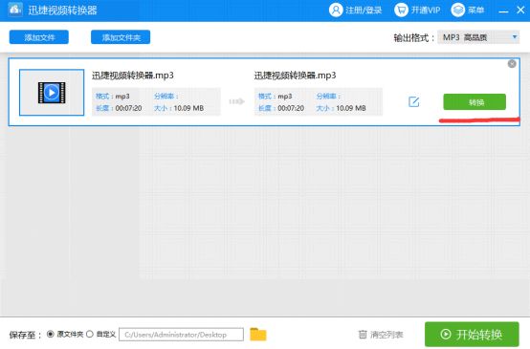Click the save path input field
Viewport: 530px width, 349px height.
point(181,335)
